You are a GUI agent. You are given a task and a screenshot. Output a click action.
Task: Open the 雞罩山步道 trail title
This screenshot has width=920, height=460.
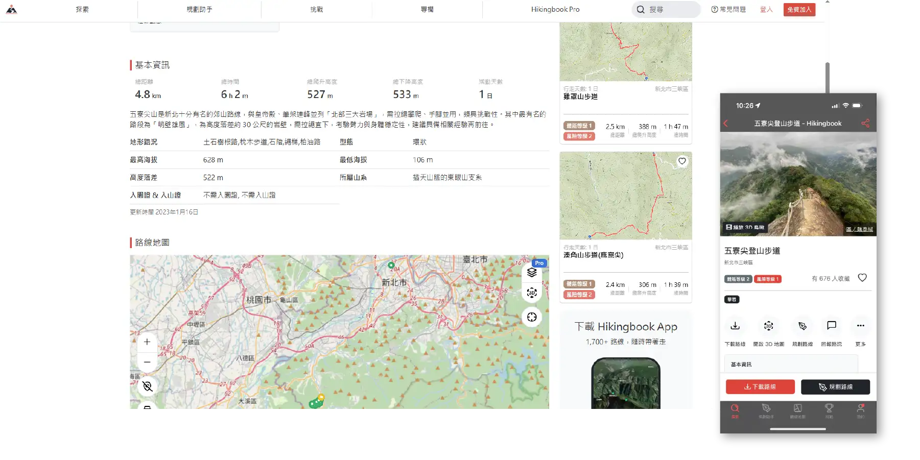tap(580, 96)
